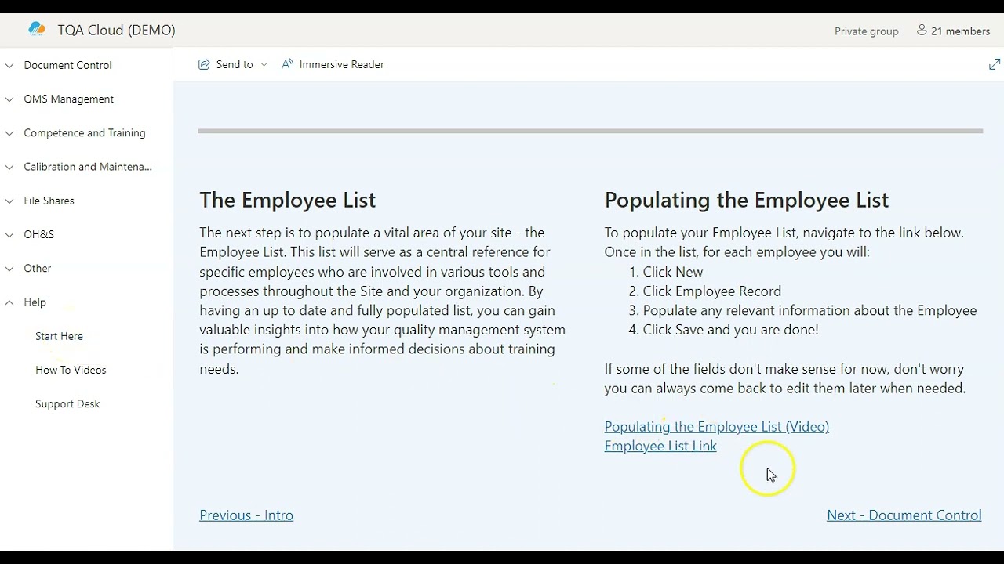Expand Competence and Training navigation group
The width and height of the screenshot is (1004, 564).
(9, 133)
